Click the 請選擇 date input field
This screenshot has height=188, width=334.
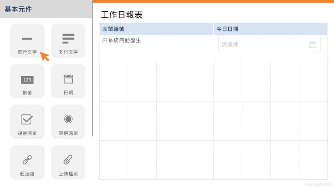pyautogui.click(x=269, y=44)
